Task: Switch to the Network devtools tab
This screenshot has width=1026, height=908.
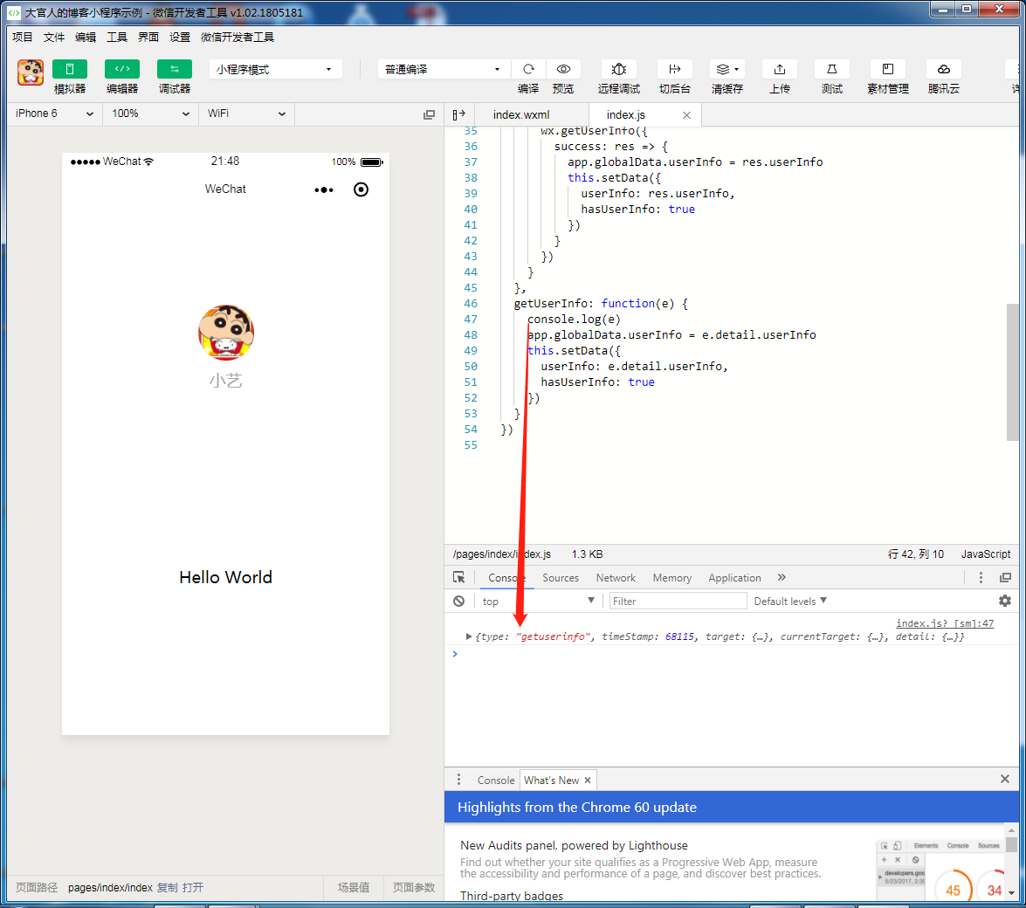Action: click(616, 578)
